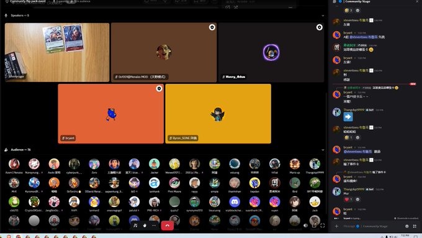Add reaction beside the heart reaction
422x238 pixels.
[x=357, y=199]
